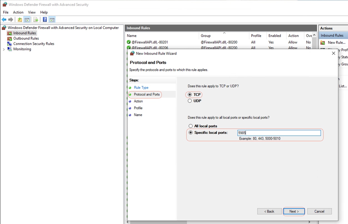Open the File menu
This screenshot has height=224, width=348.
coord(6,12)
